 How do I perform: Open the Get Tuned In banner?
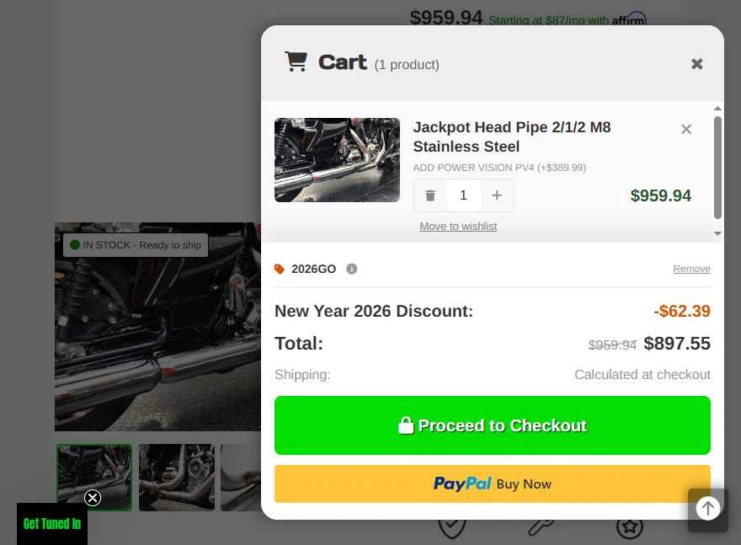pos(52,524)
